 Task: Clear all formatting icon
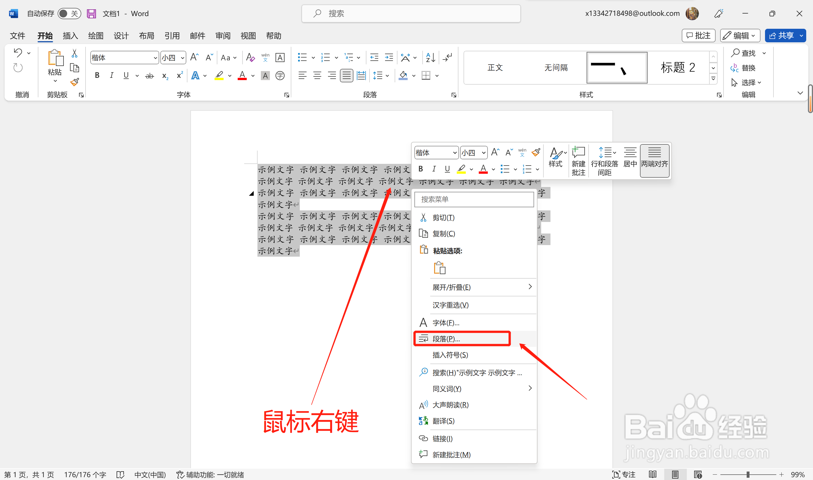tap(250, 58)
